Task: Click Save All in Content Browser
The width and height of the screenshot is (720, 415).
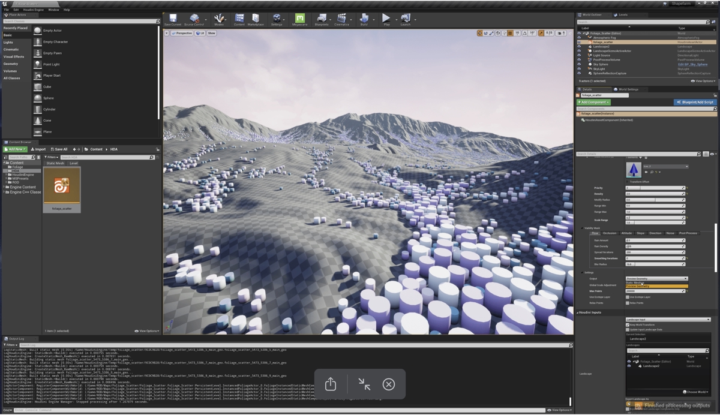Action: coord(59,149)
